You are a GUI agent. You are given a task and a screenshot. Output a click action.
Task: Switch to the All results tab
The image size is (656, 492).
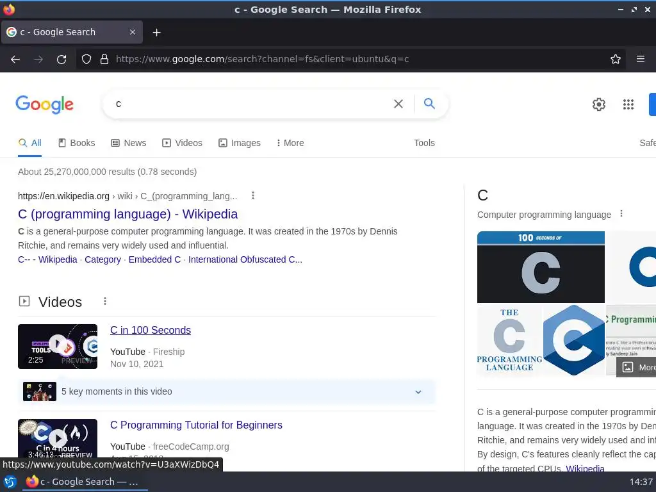click(29, 143)
